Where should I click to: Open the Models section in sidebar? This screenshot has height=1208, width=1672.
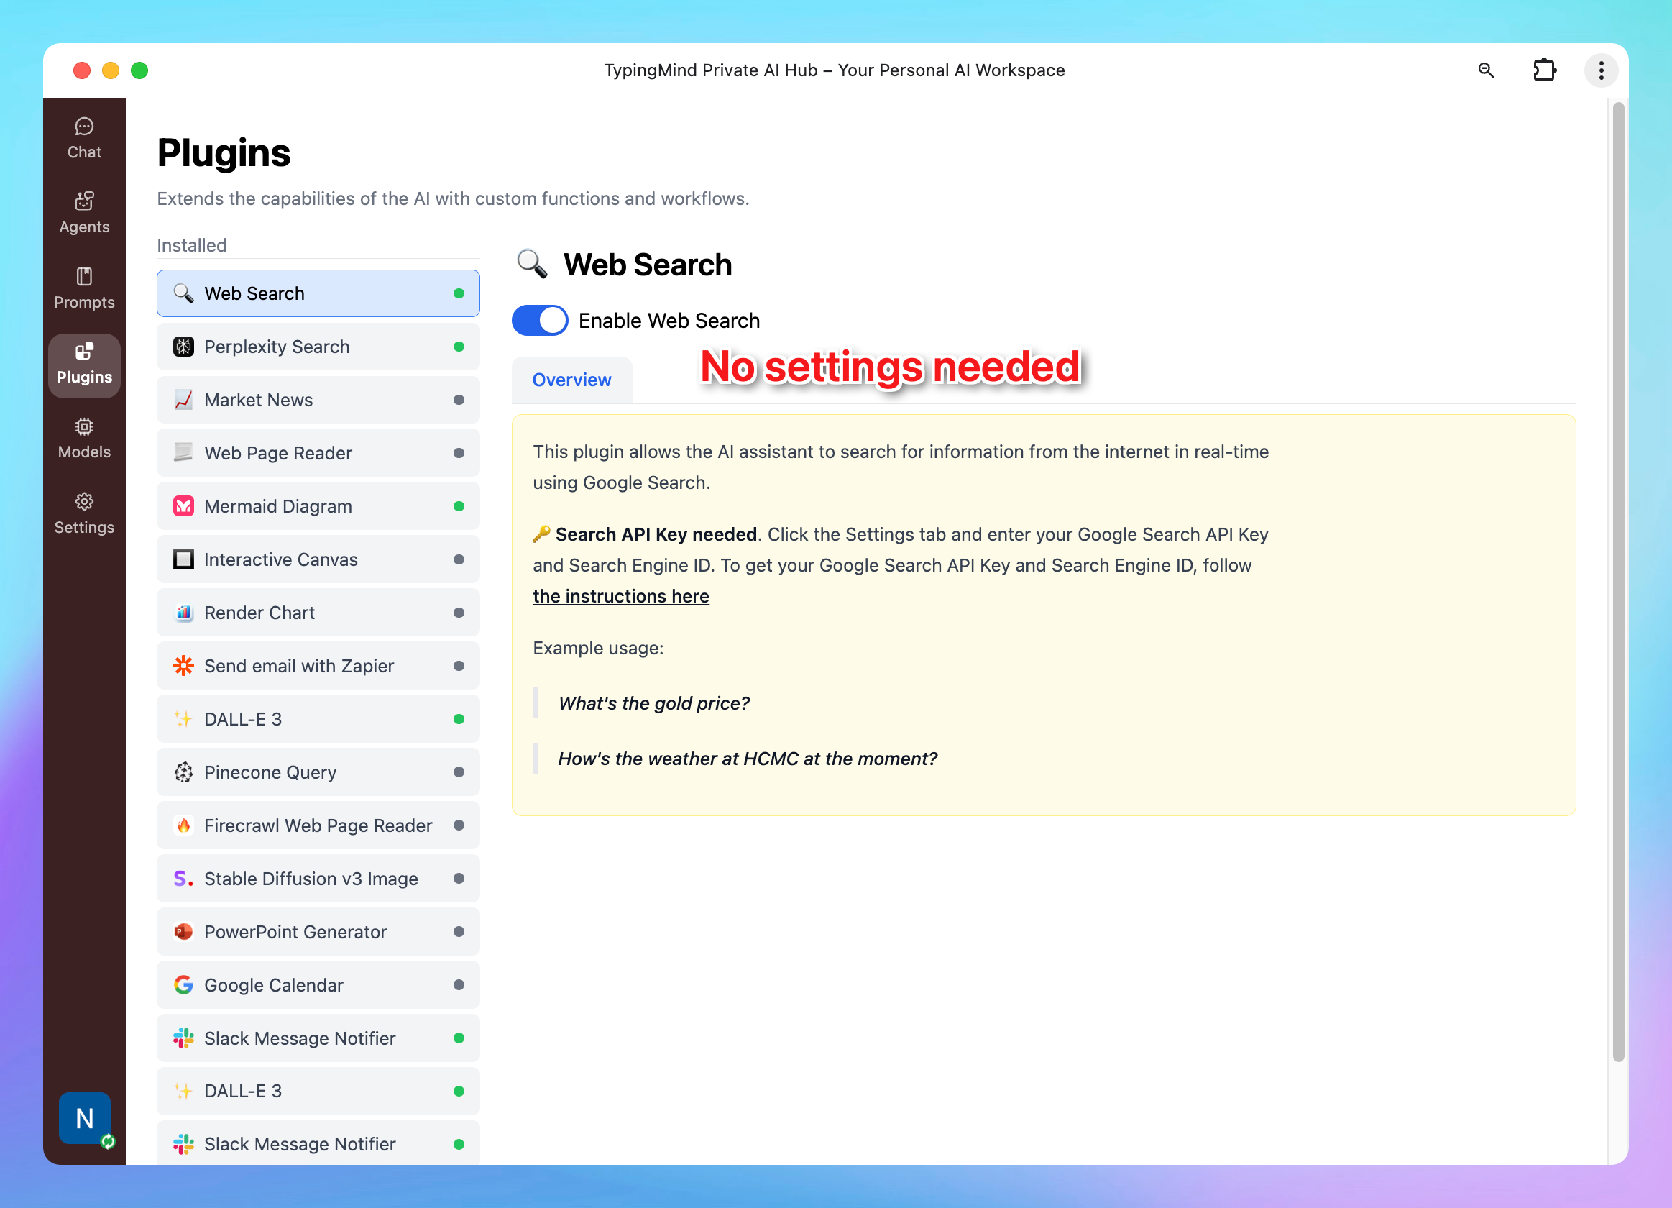pos(84,439)
